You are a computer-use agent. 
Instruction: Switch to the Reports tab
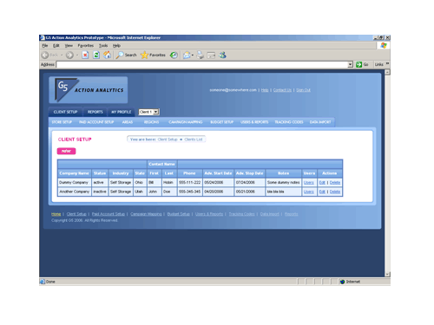[x=95, y=112]
